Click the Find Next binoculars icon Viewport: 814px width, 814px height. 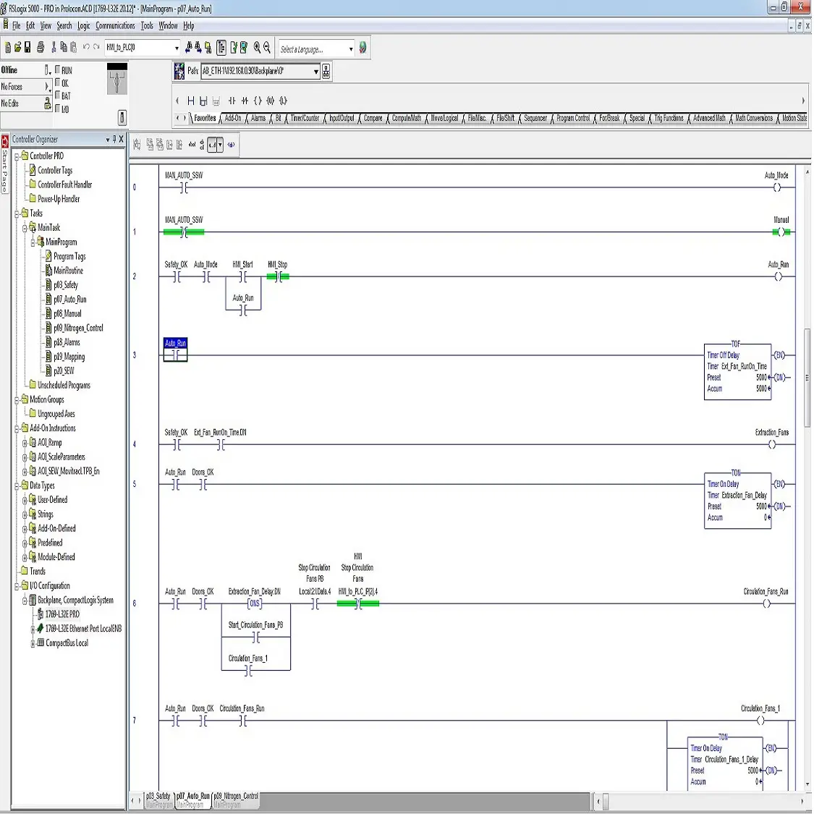(198, 48)
